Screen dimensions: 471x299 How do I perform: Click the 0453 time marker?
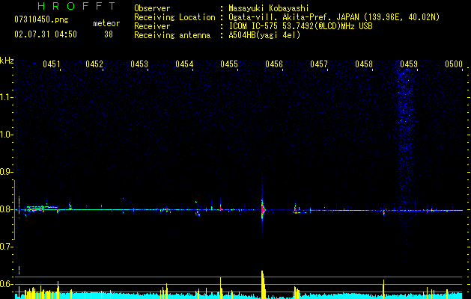point(139,64)
